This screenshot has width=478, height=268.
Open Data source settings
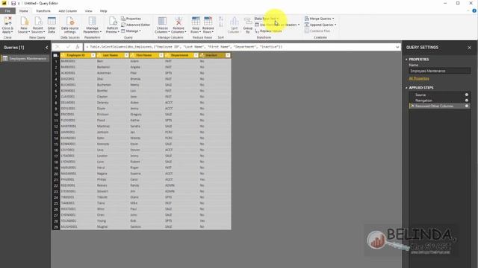click(x=70, y=25)
